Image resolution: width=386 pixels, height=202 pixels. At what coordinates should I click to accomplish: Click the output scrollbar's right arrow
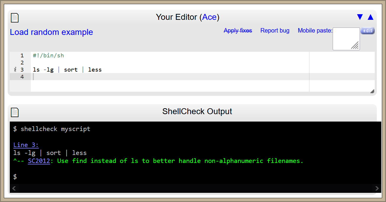pyautogui.click(x=377, y=188)
